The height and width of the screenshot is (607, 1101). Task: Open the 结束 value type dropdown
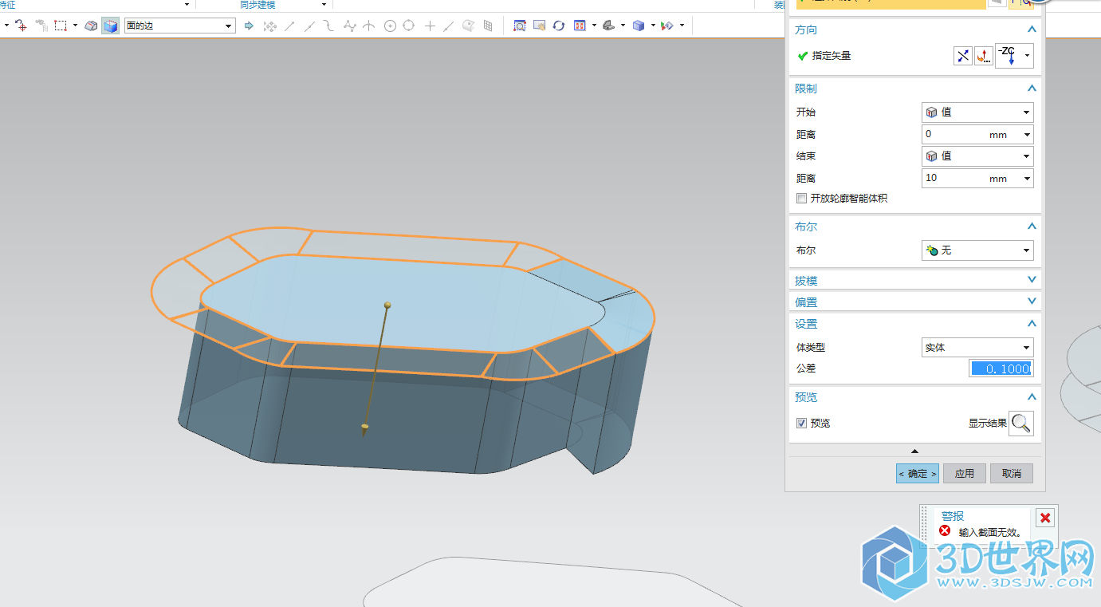977,156
